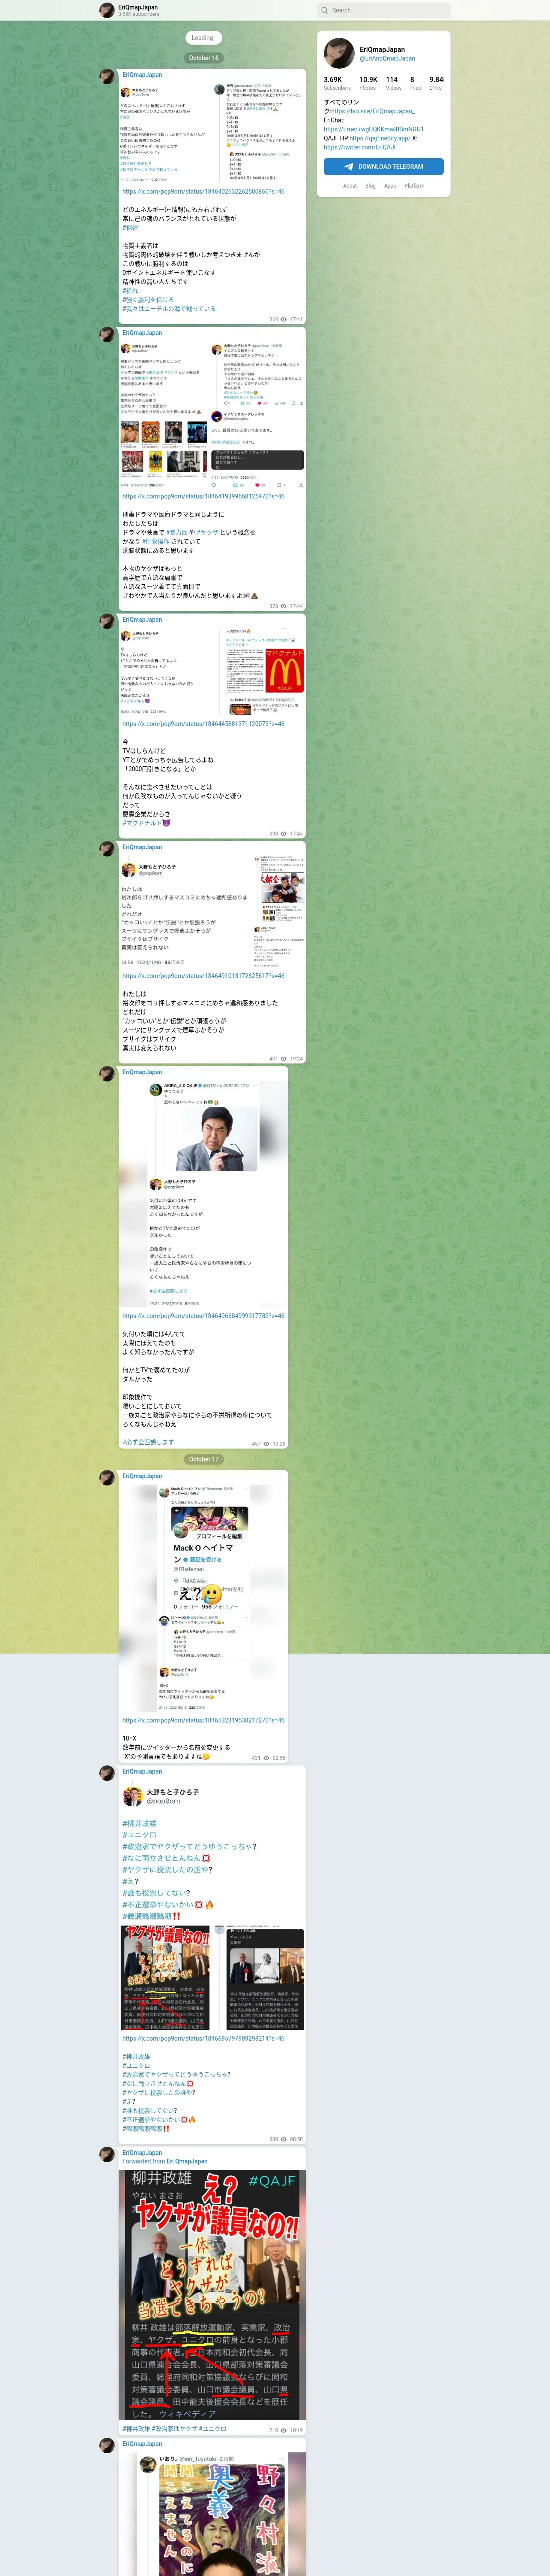Click the #強く勝利を信じろ hashtag

point(148,300)
